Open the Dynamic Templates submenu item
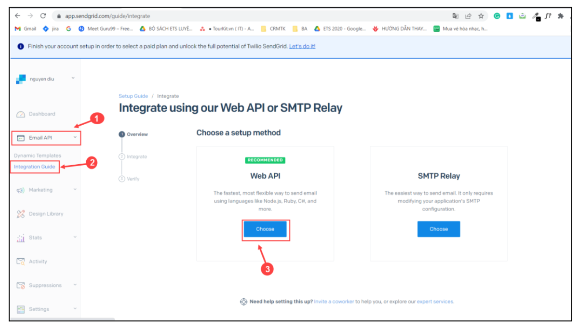The height and width of the screenshot is (329, 581). (x=37, y=156)
